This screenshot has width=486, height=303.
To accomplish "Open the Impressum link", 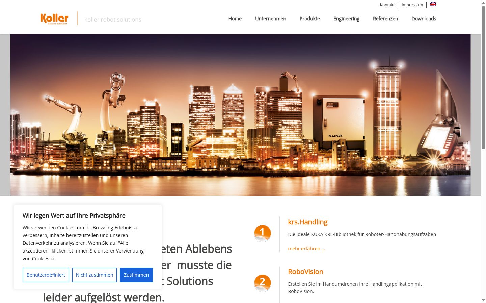I will [x=412, y=5].
